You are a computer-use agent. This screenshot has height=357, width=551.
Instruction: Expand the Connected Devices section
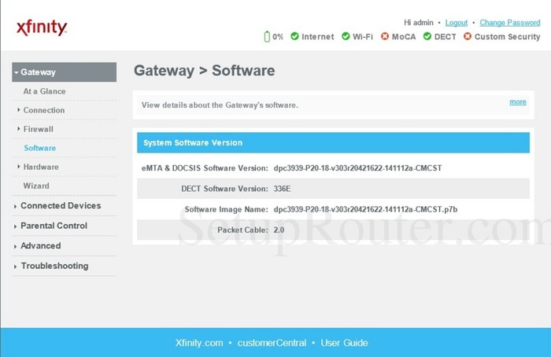click(61, 206)
